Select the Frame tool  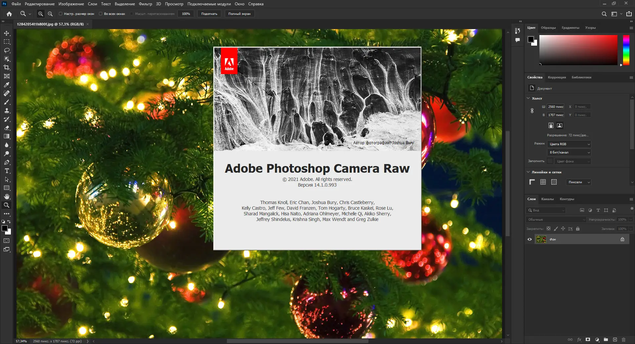(7, 76)
